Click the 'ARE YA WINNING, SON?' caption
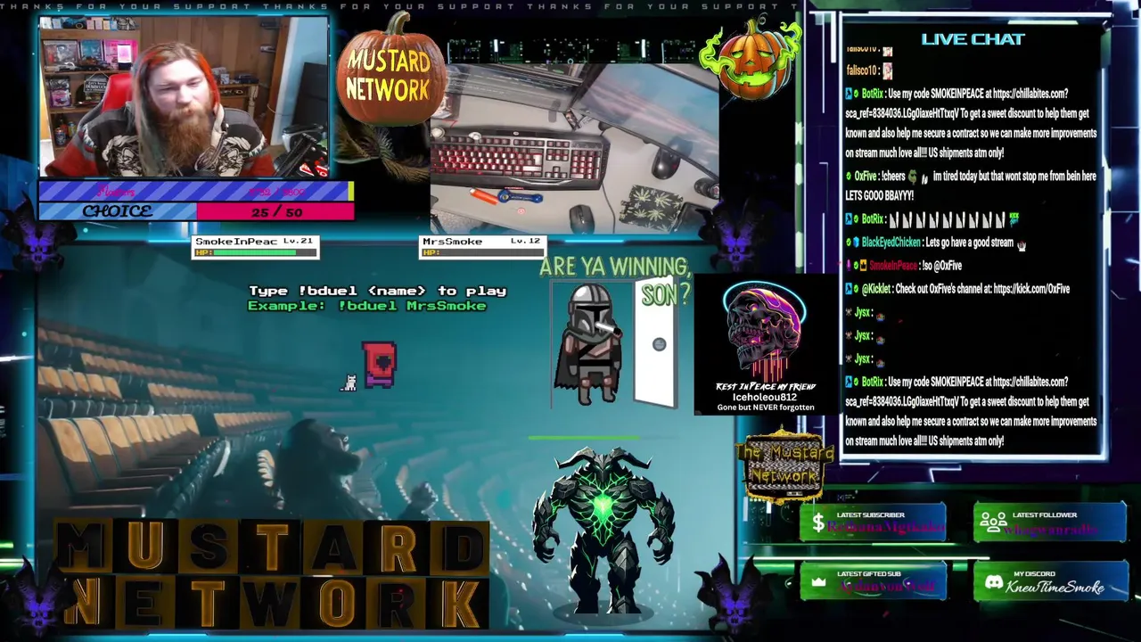 pos(615,280)
